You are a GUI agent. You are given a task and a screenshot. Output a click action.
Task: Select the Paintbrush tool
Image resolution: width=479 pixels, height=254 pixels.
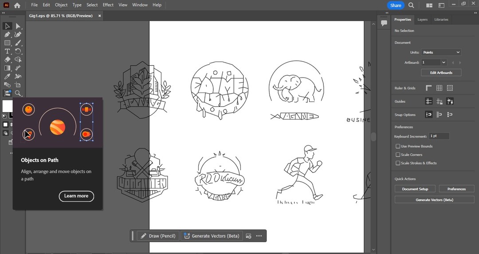tap(18, 43)
